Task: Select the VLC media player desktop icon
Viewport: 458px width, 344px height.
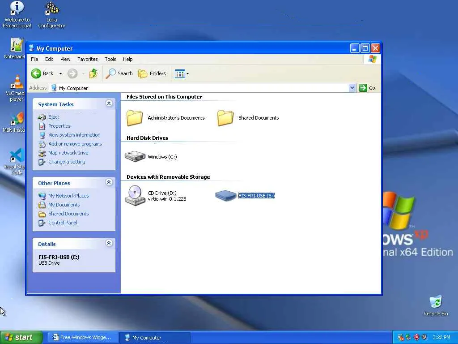Action: pyautogui.click(x=16, y=88)
